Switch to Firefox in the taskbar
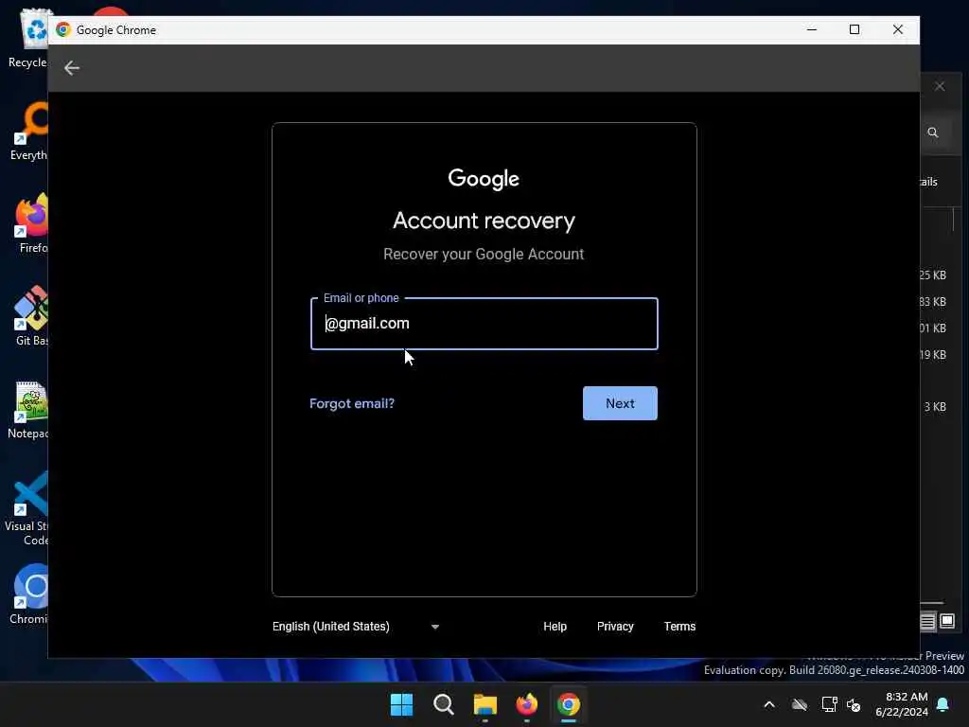The height and width of the screenshot is (727, 969). pos(526,704)
